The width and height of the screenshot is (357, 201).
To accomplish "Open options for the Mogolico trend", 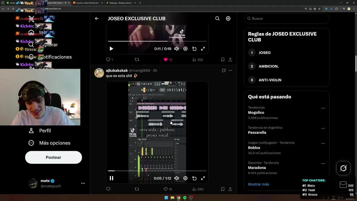I will click(323, 108).
